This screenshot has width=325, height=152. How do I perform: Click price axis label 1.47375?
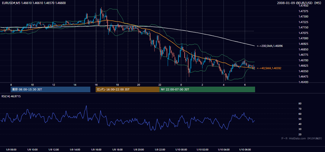tap(303, 11)
